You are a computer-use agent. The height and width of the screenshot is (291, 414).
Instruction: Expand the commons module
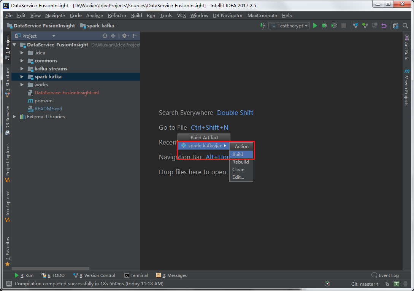(22, 60)
